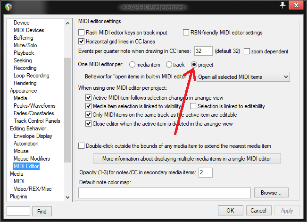Open Fades/Crossfades settings
Viewport: 307px width, 222px height.
click(x=34, y=113)
